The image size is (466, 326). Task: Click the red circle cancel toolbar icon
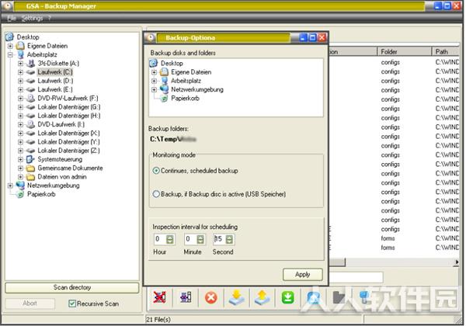(x=211, y=297)
